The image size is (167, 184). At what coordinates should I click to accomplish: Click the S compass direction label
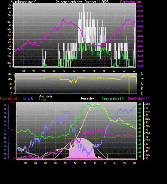click(142, 84)
